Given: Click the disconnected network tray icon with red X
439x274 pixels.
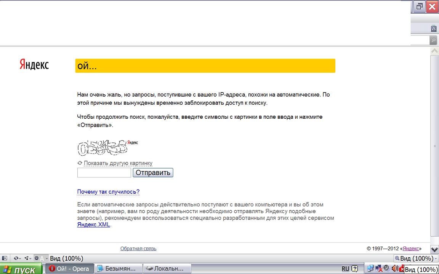Looking at the screenshot, I should (378, 269).
